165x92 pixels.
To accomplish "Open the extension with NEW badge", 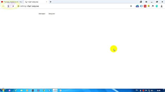I will pos(137,6).
